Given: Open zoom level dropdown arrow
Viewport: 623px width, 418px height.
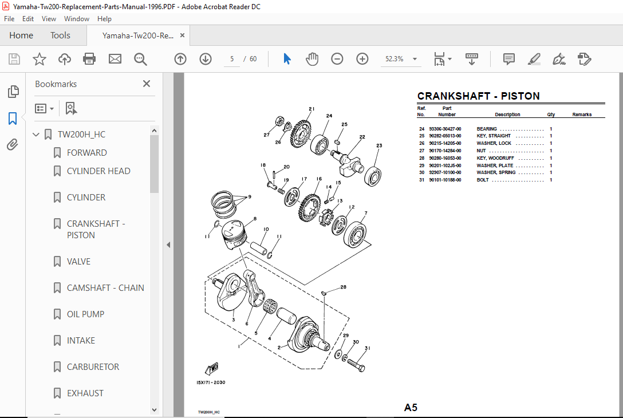Looking at the screenshot, I should pos(415,59).
